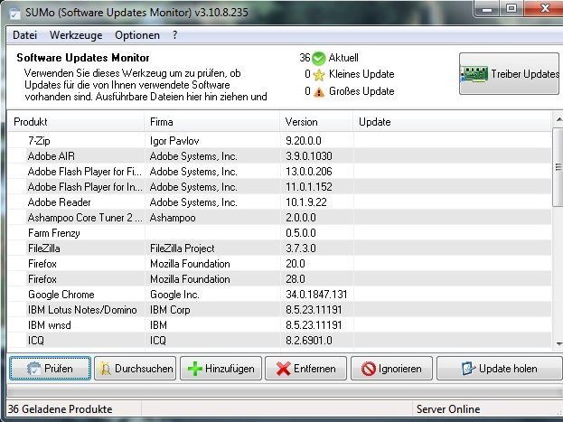Viewport: 563px width, 422px height.
Task: Select the Ashampoo Core Tuner 2 row
Action: point(279,218)
